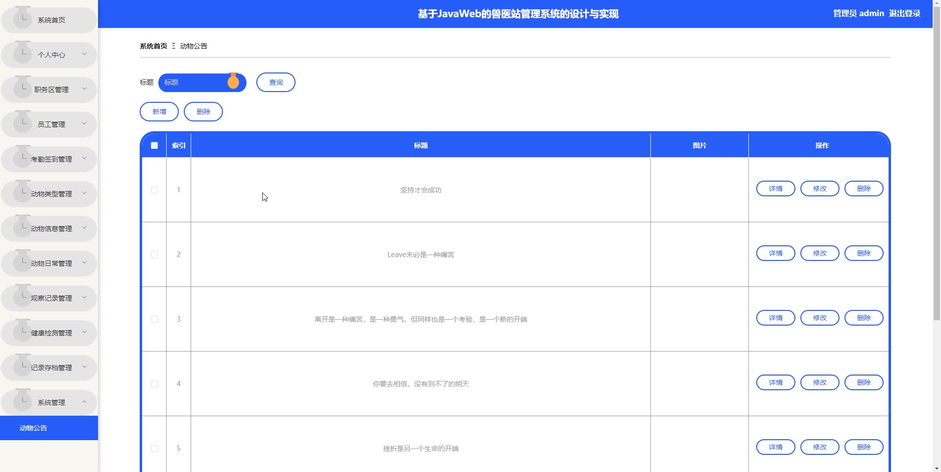
Task: Click the 动物日常管理 sidebar circle icon
Action: [23, 262]
